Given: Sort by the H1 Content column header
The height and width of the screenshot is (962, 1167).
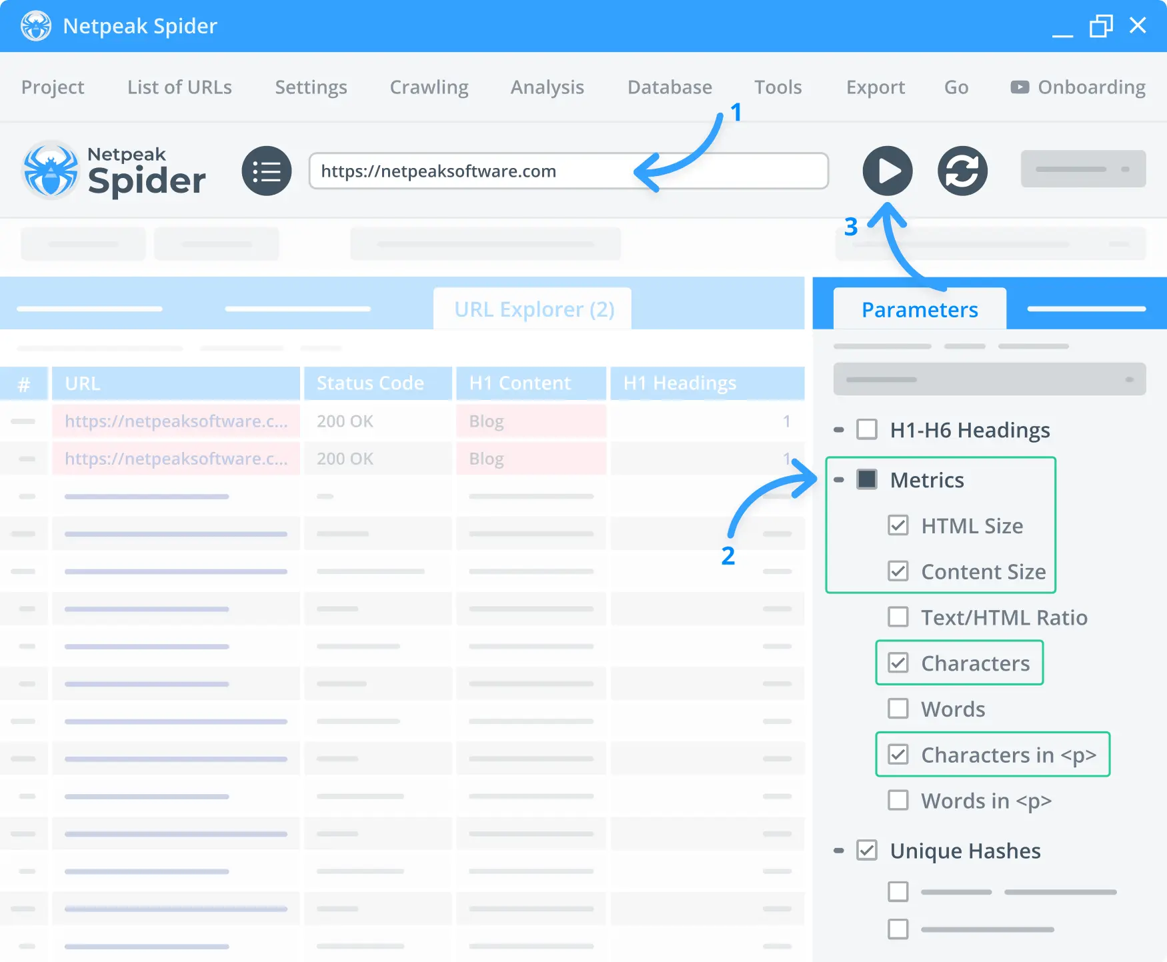Looking at the screenshot, I should click(531, 383).
